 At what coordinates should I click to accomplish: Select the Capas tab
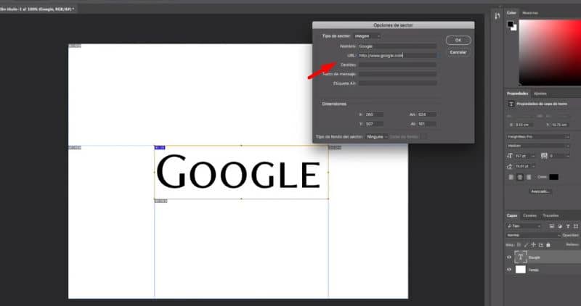(x=512, y=215)
